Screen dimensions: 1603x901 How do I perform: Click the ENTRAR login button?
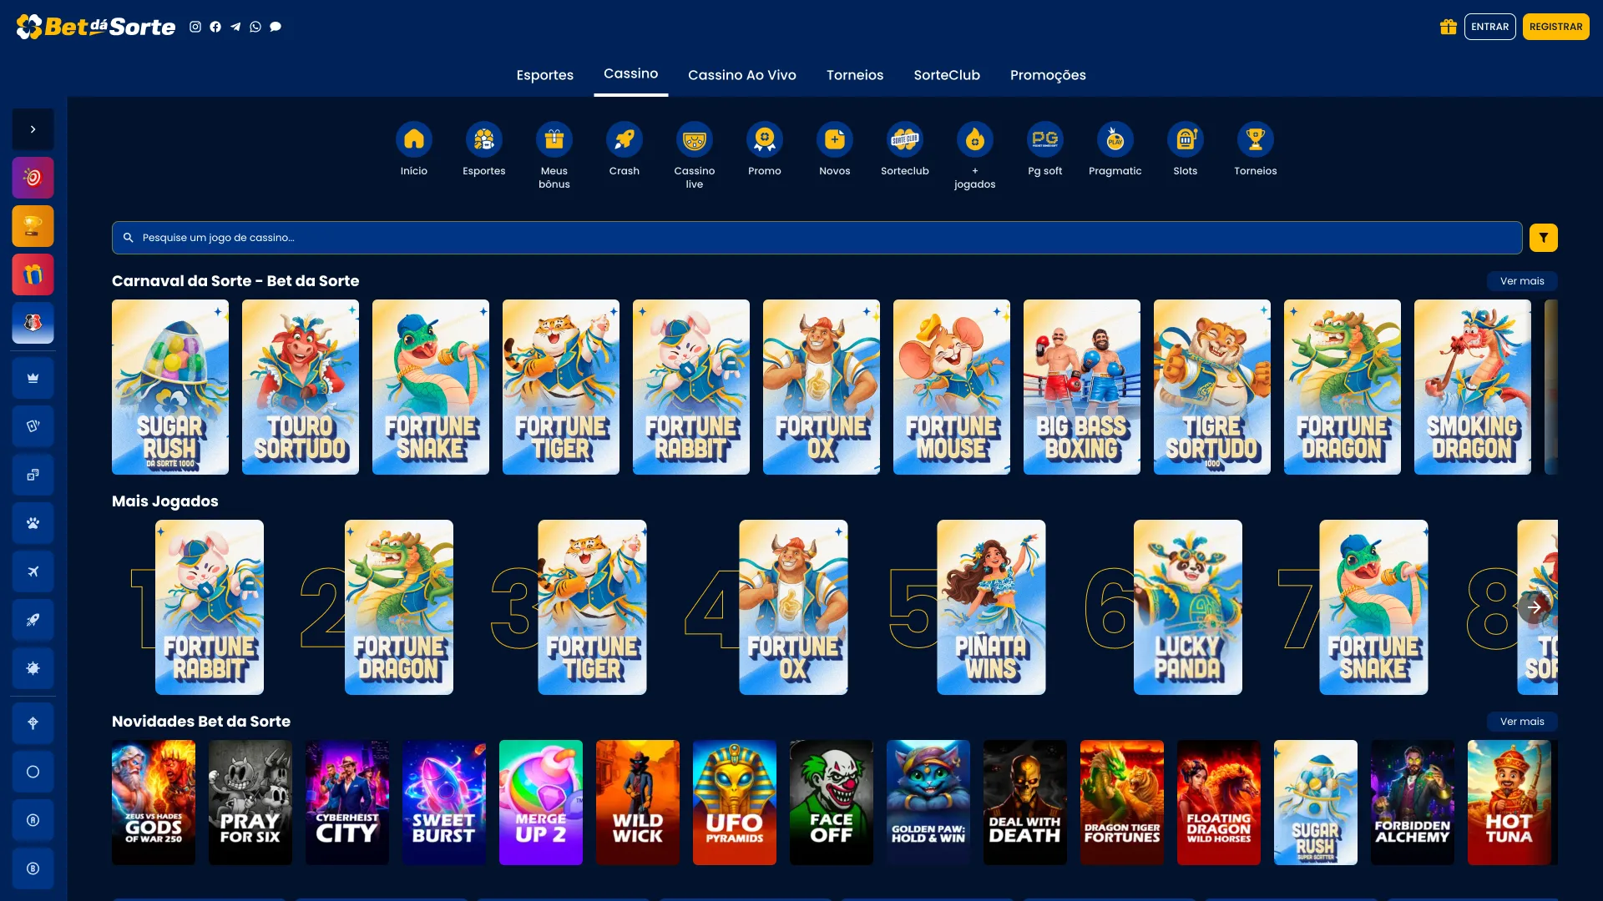tap(1490, 27)
